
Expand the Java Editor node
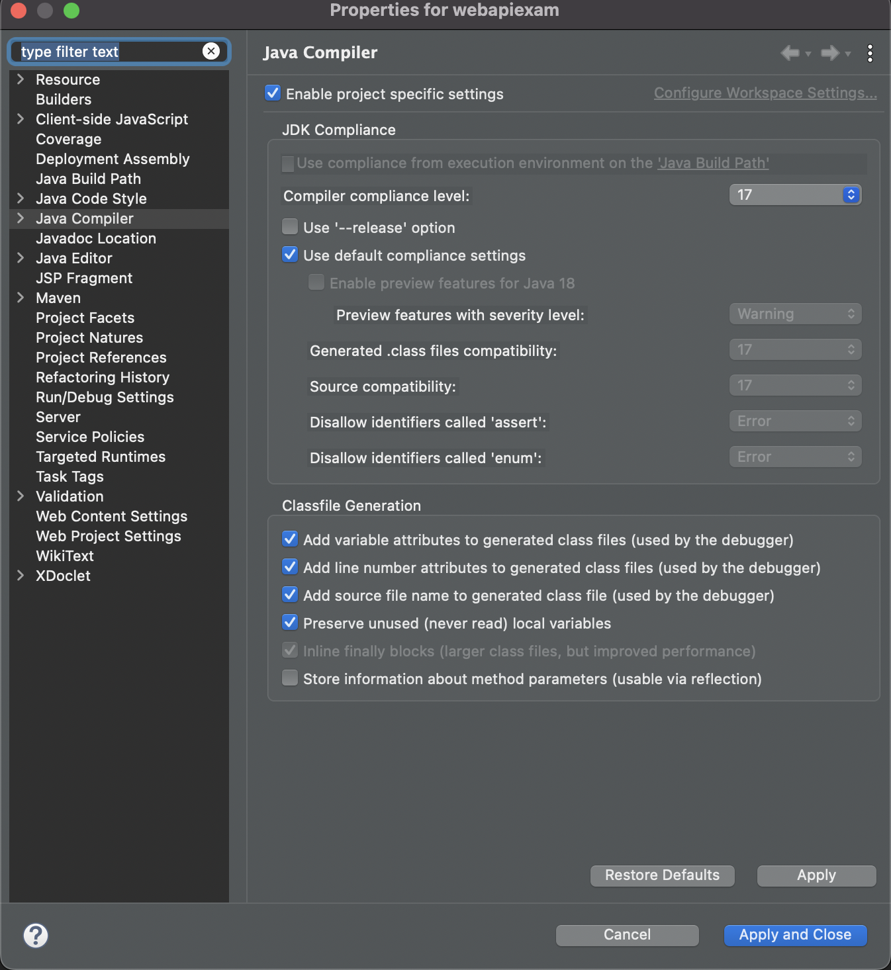[21, 258]
